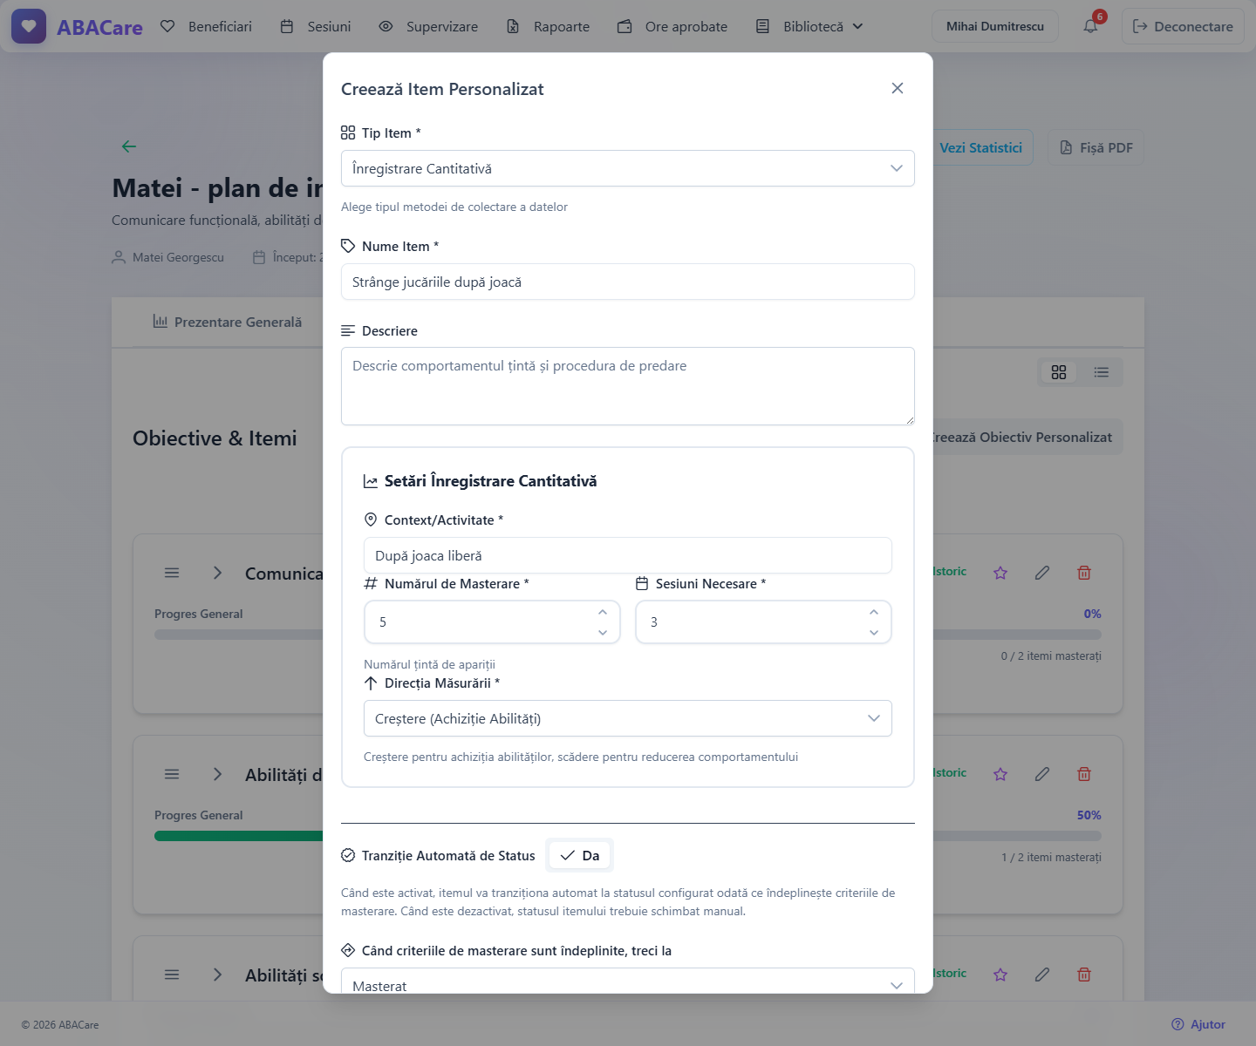Image resolution: width=1256 pixels, height=1046 pixels.
Task: Click the Deconectare button
Action: [1183, 26]
